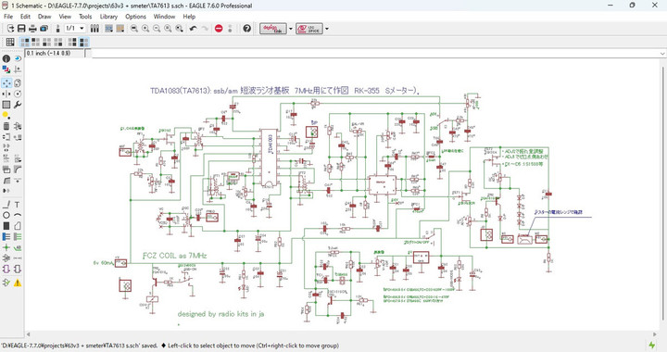Click the Print icon in the toolbar
Viewport: 667px width, 352px height.
[x=32, y=29]
